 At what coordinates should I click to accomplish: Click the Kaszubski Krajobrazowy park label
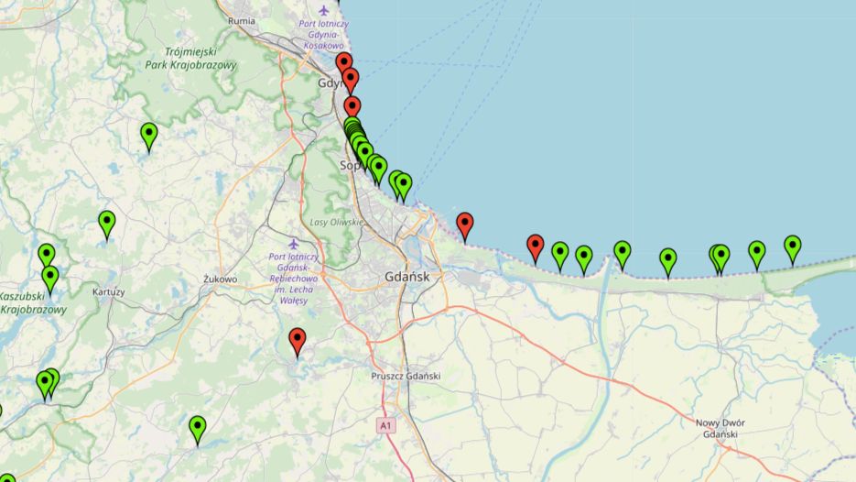coord(33,302)
